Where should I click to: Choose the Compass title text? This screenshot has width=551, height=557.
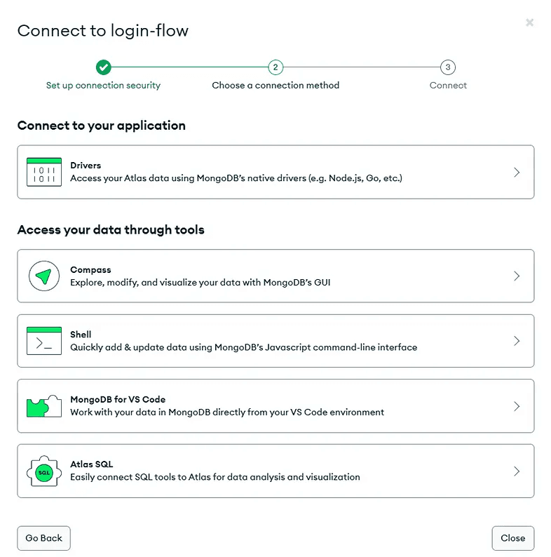[x=90, y=269]
